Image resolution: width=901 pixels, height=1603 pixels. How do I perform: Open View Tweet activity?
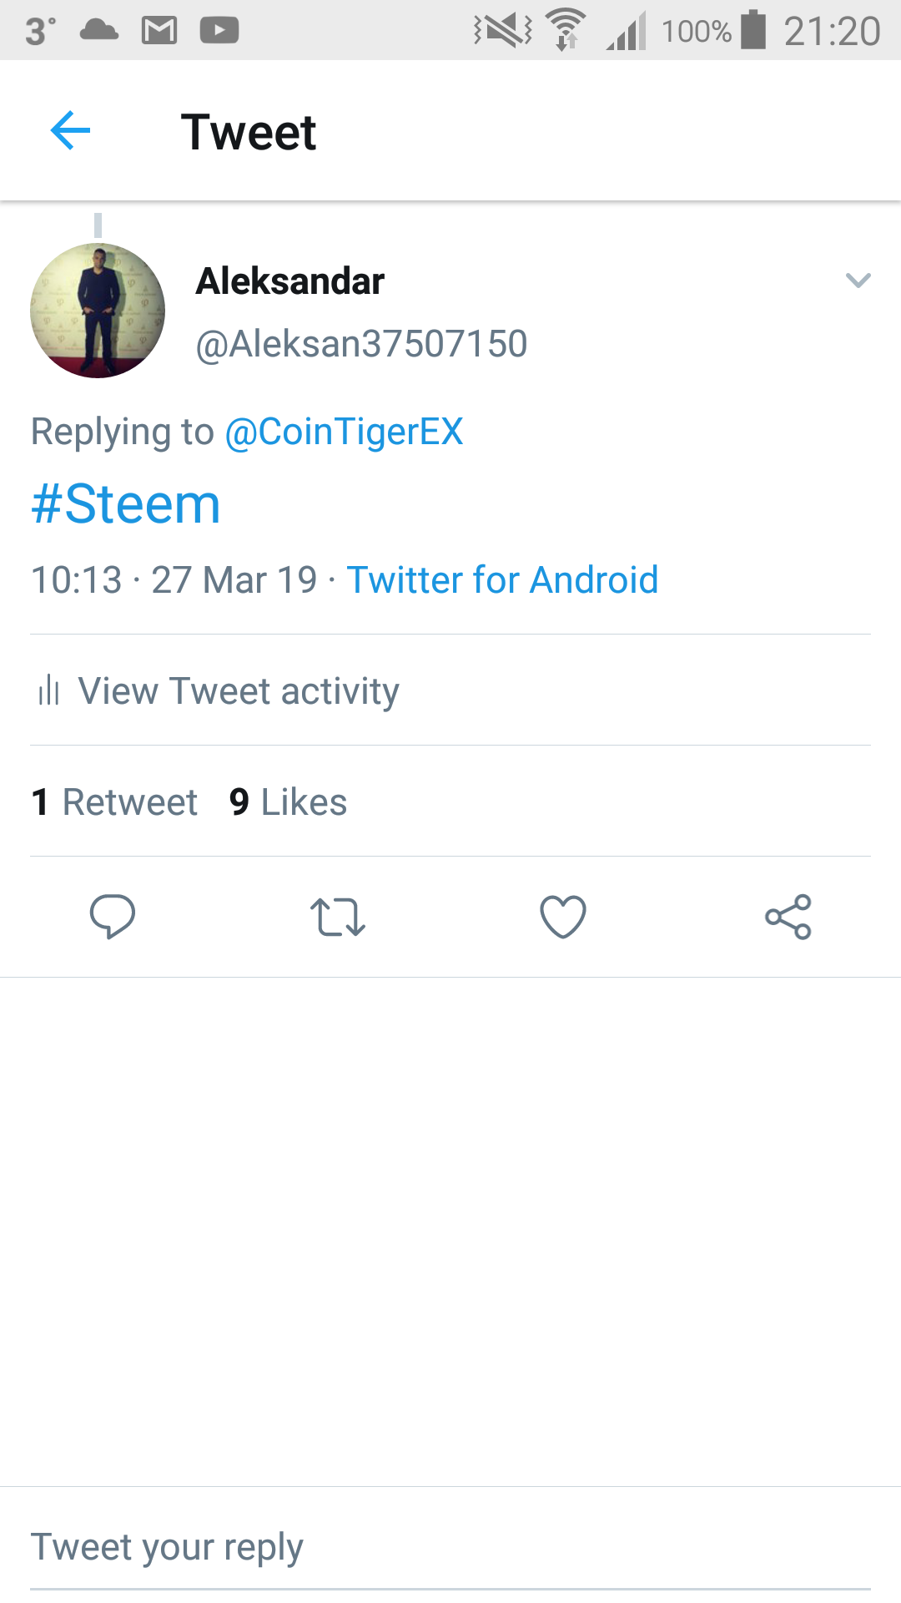[x=239, y=690]
